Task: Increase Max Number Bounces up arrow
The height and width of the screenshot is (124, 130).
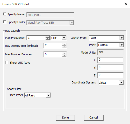Action: (64, 53)
